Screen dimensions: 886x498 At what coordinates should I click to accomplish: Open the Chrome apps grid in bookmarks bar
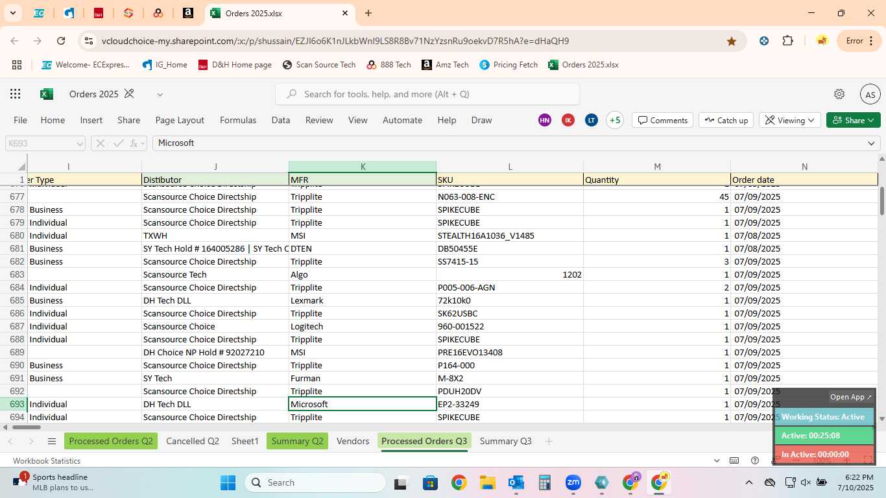coord(17,65)
